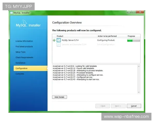Screen dimensions: 154x123
Task: Click the MySQL dolphin logo in sidebar
Action: pyautogui.click(x=24, y=22)
